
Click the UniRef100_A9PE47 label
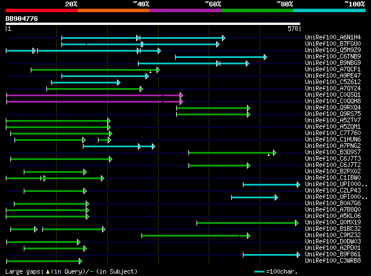333,76
